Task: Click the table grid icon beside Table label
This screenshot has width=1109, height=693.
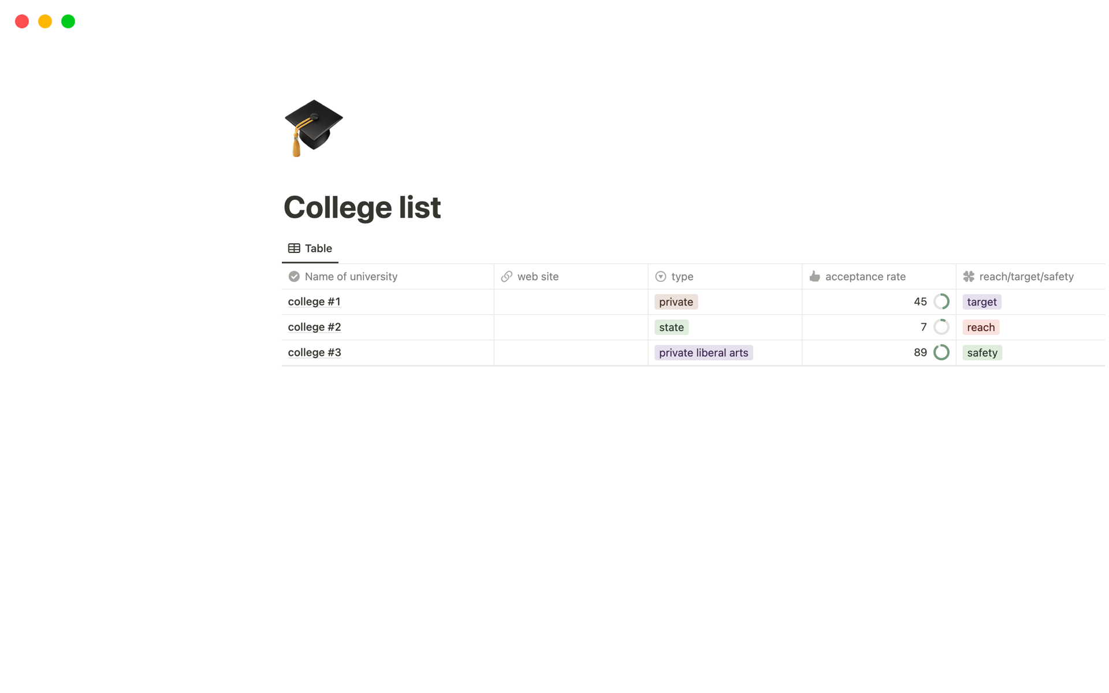Action: pos(293,248)
